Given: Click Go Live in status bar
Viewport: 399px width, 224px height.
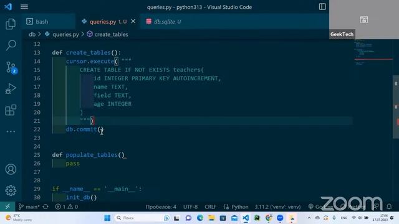Looking at the screenshot, I should (320, 207).
